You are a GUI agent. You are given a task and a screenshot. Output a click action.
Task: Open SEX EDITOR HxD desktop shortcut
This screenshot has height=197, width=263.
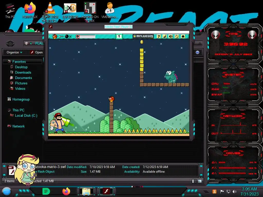coord(70,10)
